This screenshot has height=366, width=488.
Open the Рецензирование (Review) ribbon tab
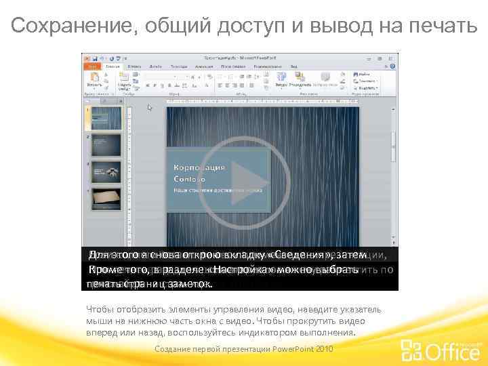tap(268, 66)
